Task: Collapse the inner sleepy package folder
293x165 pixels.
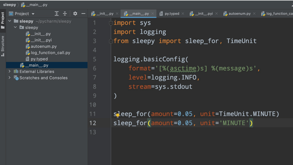Action: pos(15,28)
